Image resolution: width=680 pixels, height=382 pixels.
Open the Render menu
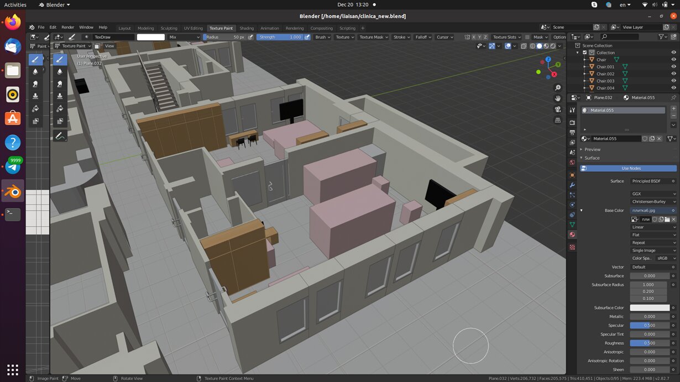pyautogui.click(x=67, y=27)
